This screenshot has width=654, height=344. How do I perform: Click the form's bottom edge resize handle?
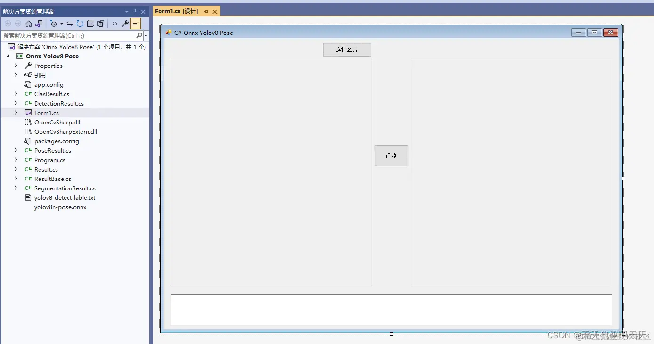(x=391, y=334)
